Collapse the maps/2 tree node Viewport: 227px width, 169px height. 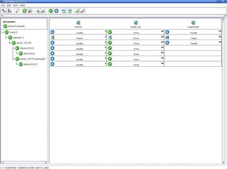3,32
